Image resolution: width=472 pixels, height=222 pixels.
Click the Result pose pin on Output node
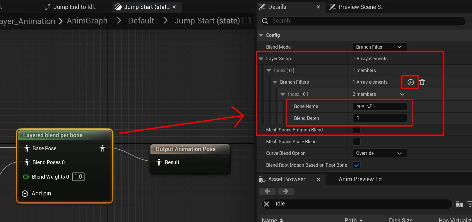tap(159, 162)
